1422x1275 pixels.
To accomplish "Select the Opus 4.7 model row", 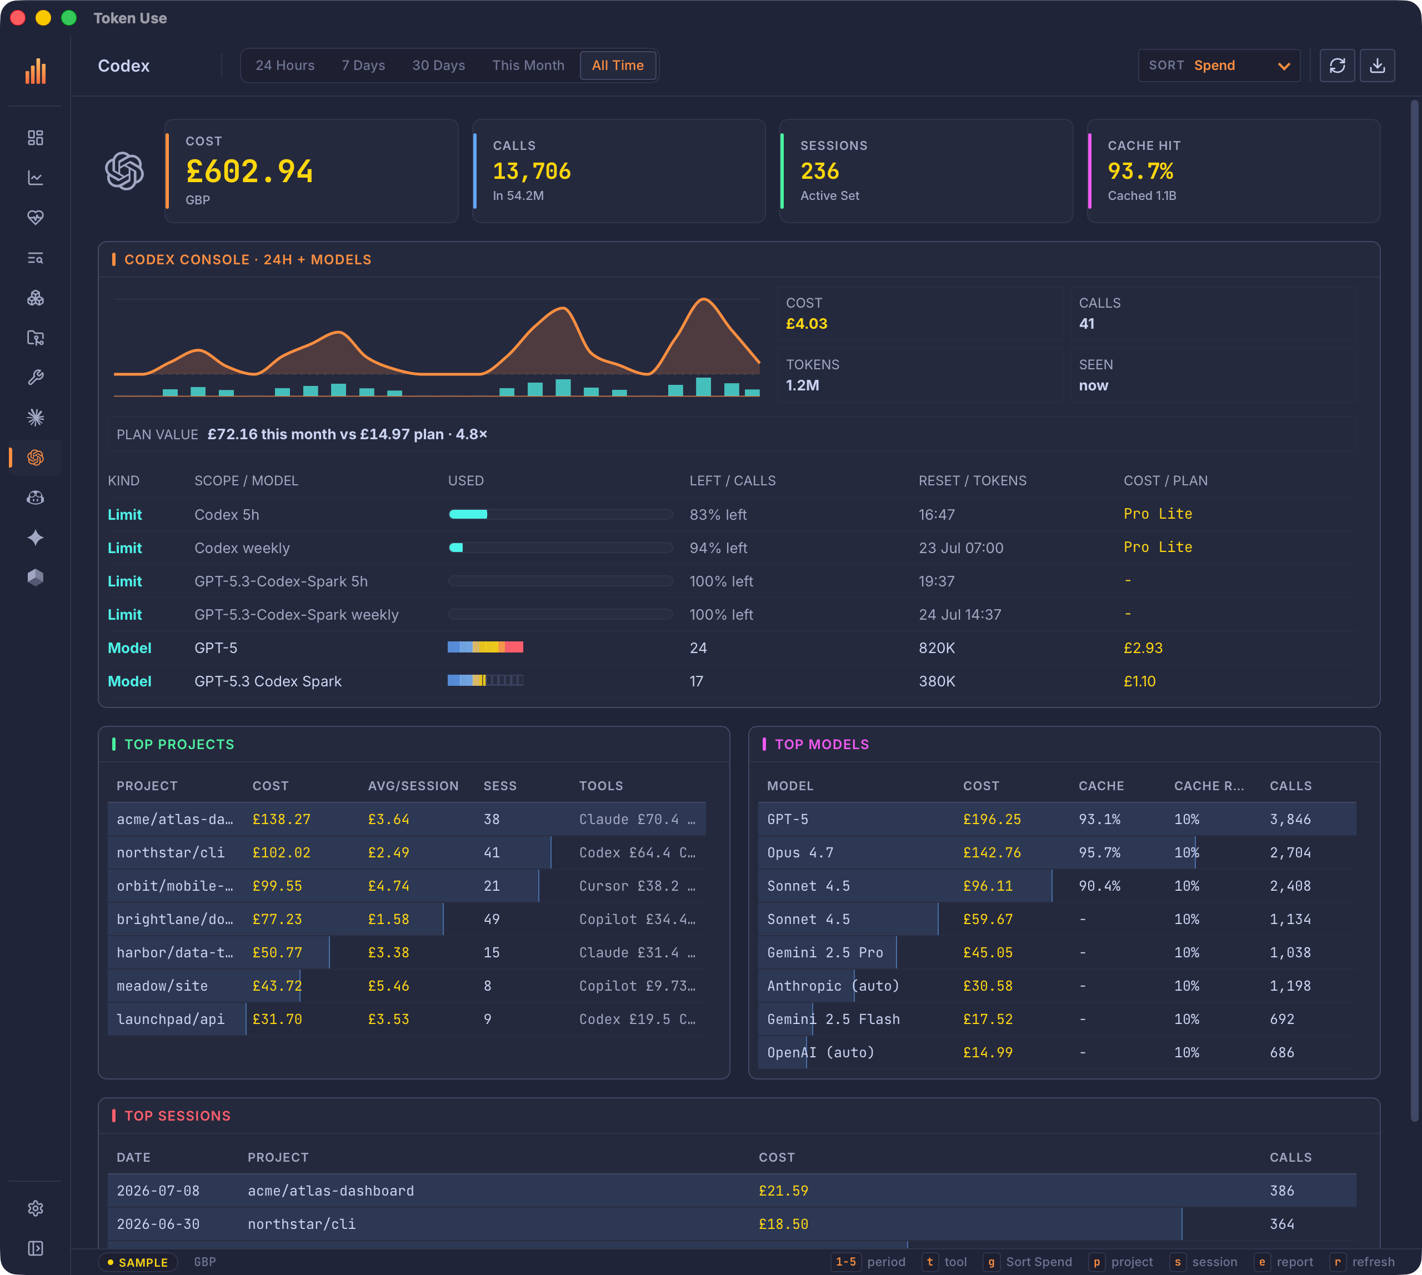I will 1057,852.
